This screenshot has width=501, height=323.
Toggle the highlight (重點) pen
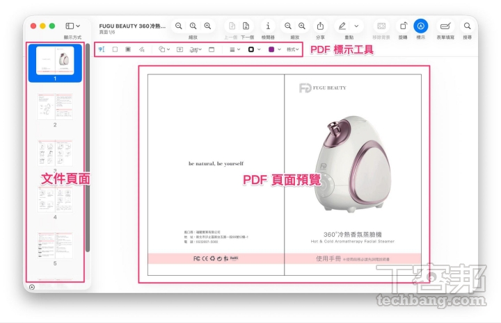(x=342, y=26)
